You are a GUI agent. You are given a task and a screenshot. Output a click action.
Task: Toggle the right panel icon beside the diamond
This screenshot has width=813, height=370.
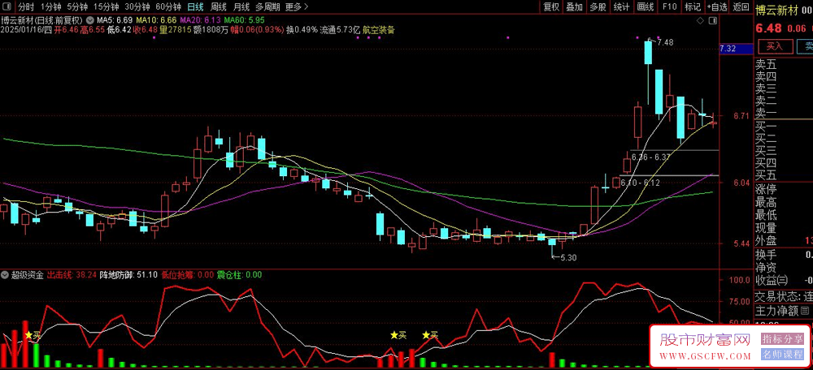tap(712, 21)
